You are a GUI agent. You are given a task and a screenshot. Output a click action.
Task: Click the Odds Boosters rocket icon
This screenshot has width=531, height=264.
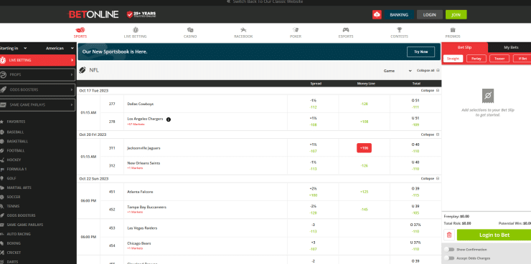3,90
